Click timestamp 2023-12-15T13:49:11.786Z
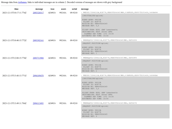The height and width of the screenshot is (129, 172). pos(14,103)
